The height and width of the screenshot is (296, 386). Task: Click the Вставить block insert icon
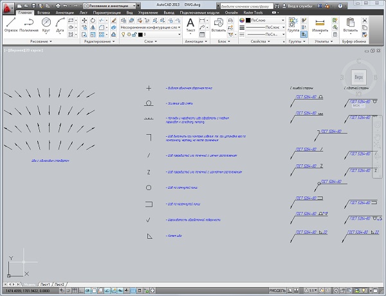tap(220, 23)
